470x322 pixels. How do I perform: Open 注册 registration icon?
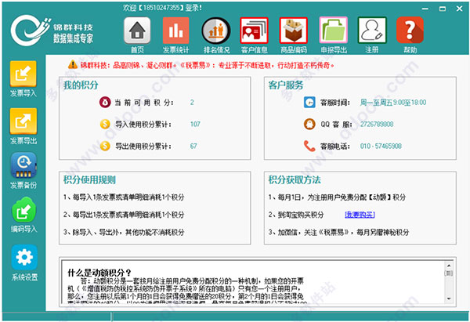coord(372,31)
